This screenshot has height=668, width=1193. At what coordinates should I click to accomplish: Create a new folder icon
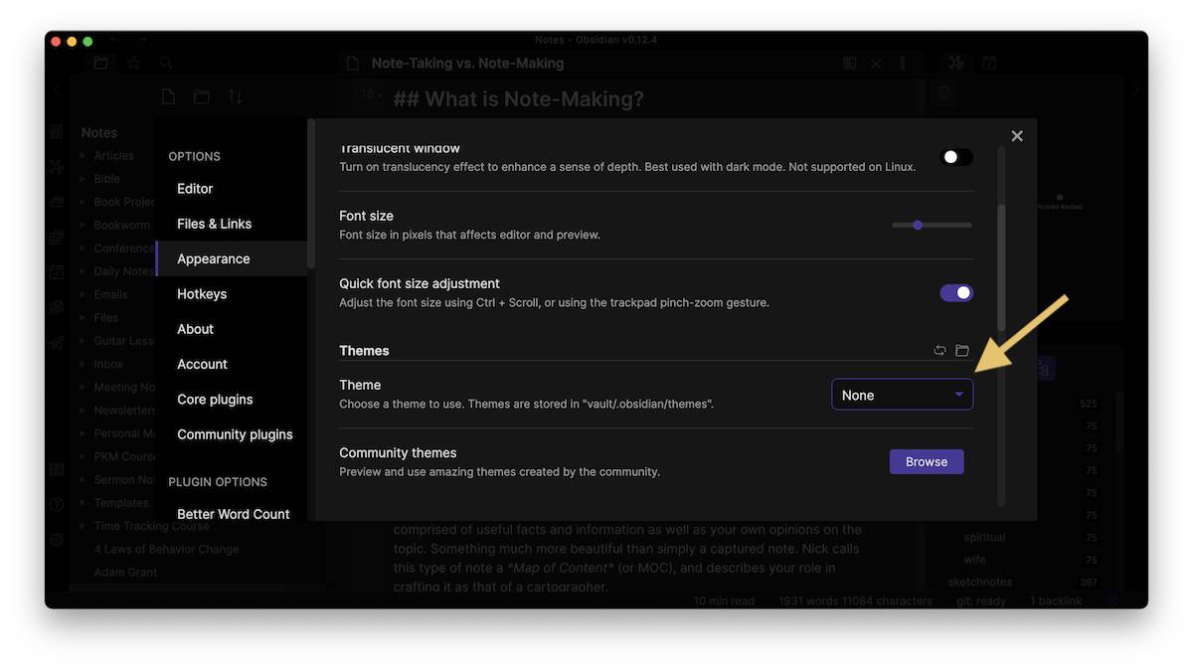coord(202,96)
